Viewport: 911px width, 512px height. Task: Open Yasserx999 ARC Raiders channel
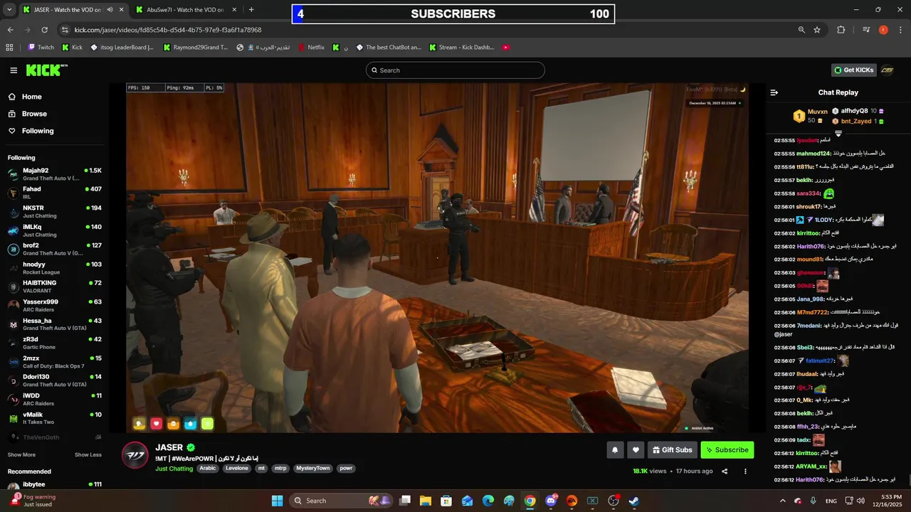pyautogui.click(x=55, y=306)
